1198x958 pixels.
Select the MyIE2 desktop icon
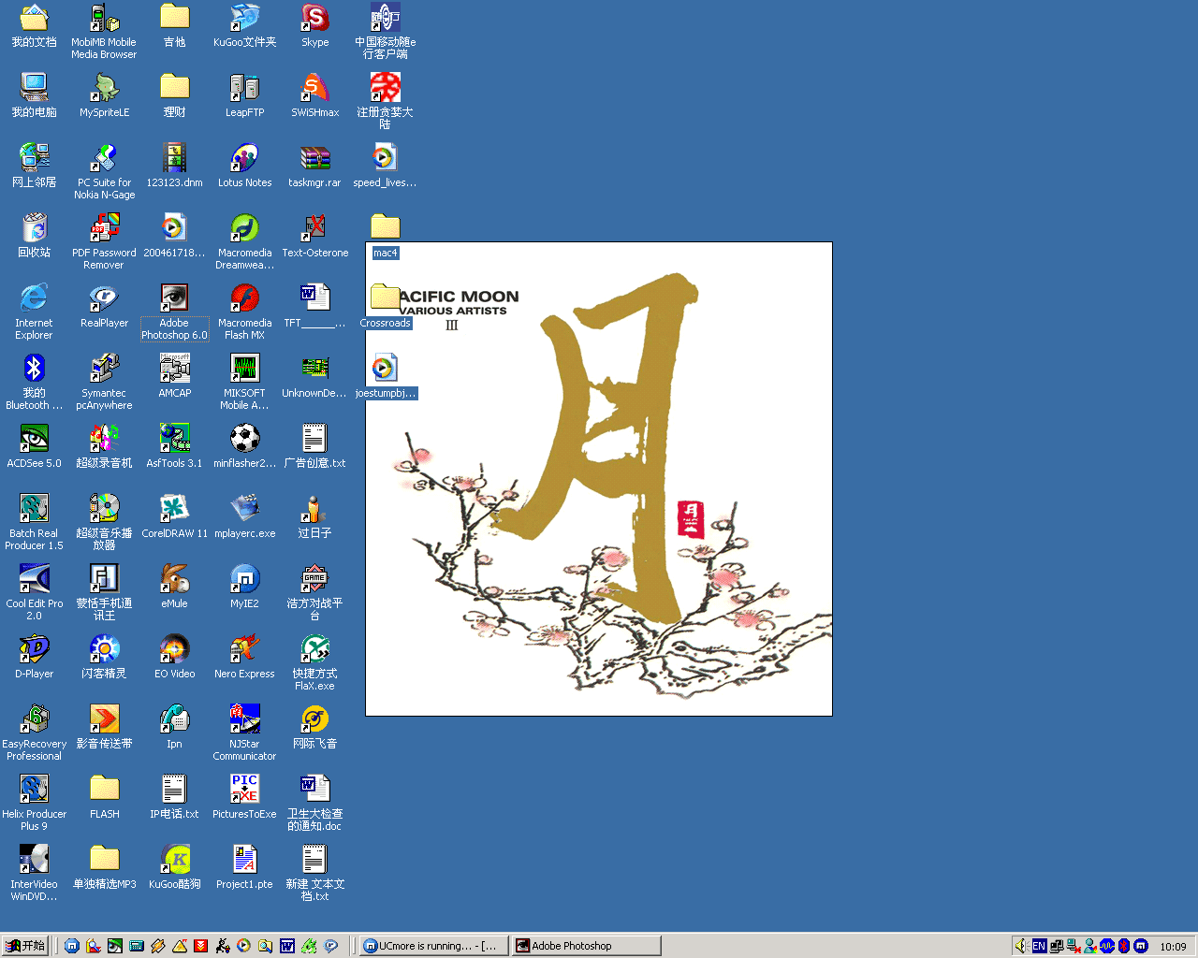244,587
